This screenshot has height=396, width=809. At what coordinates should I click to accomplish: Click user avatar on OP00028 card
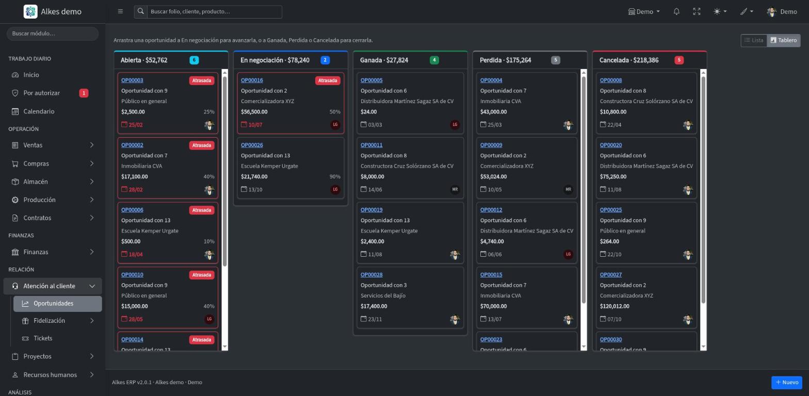455,319
